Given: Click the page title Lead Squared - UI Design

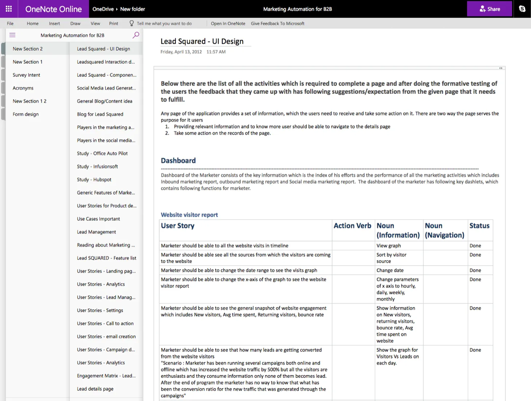Looking at the screenshot, I should tap(202, 41).
